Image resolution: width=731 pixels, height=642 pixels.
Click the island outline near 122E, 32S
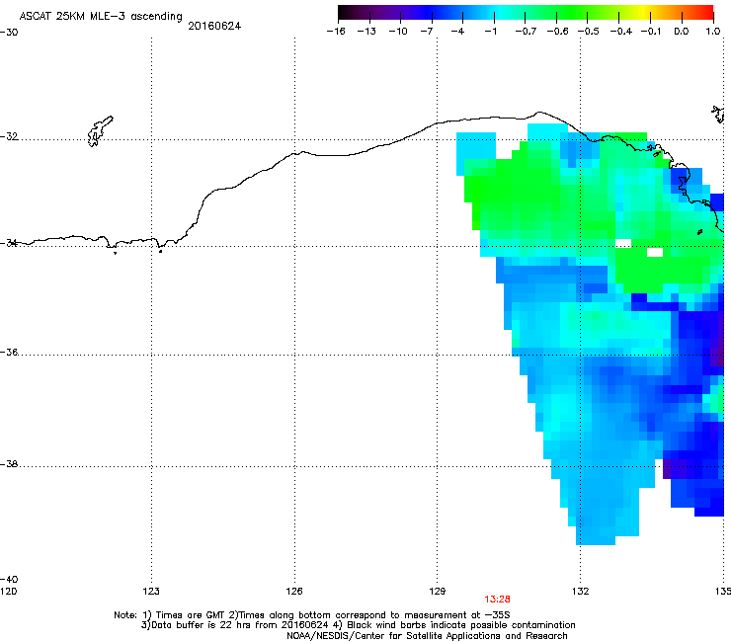100,131
